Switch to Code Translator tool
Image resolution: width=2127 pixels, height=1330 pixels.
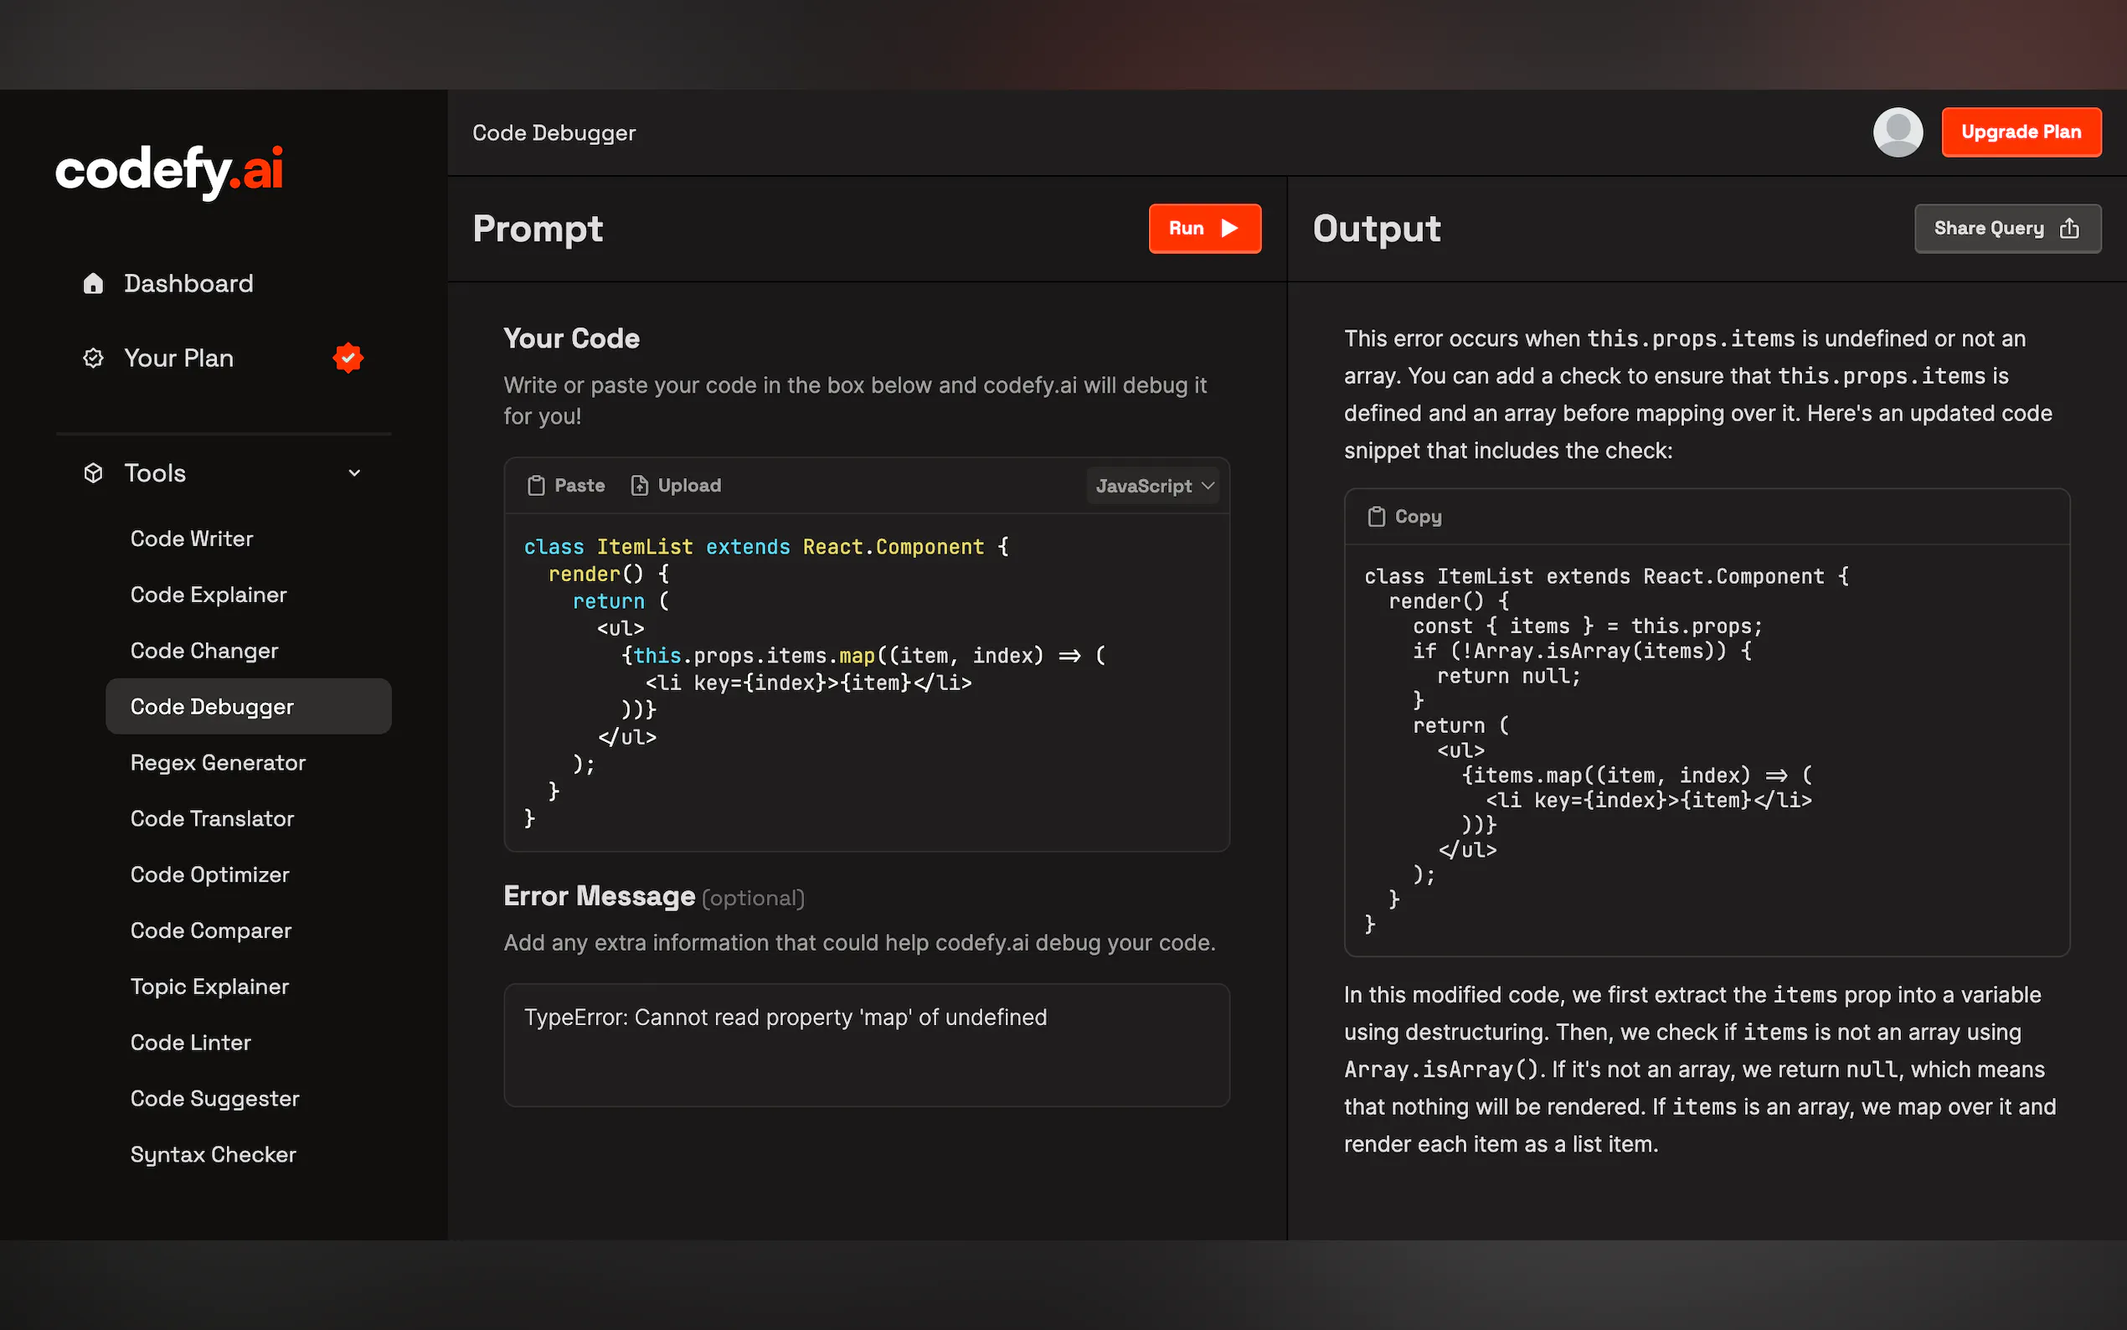pyautogui.click(x=212, y=818)
